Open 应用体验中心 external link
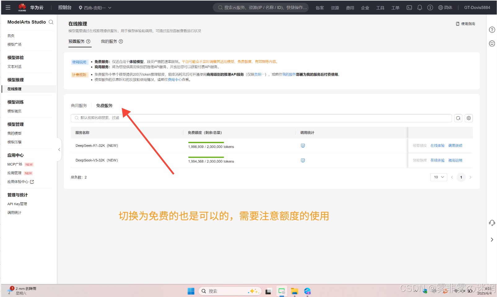Image resolution: width=497 pixels, height=297 pixels. (21, 182)
